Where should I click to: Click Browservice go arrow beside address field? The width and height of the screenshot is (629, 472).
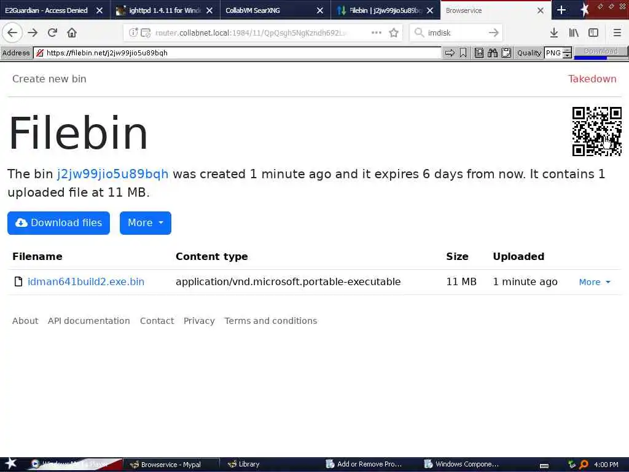coord(450,53)
